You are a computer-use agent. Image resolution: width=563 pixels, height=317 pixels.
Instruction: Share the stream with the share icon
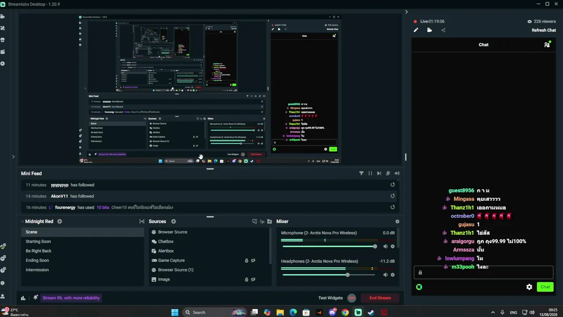point(443,30)
